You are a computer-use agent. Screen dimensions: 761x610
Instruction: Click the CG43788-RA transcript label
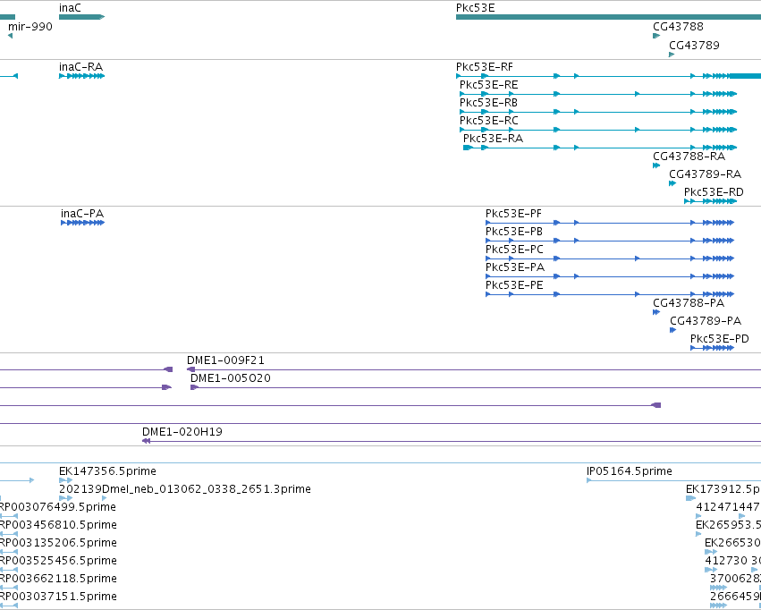689,157
